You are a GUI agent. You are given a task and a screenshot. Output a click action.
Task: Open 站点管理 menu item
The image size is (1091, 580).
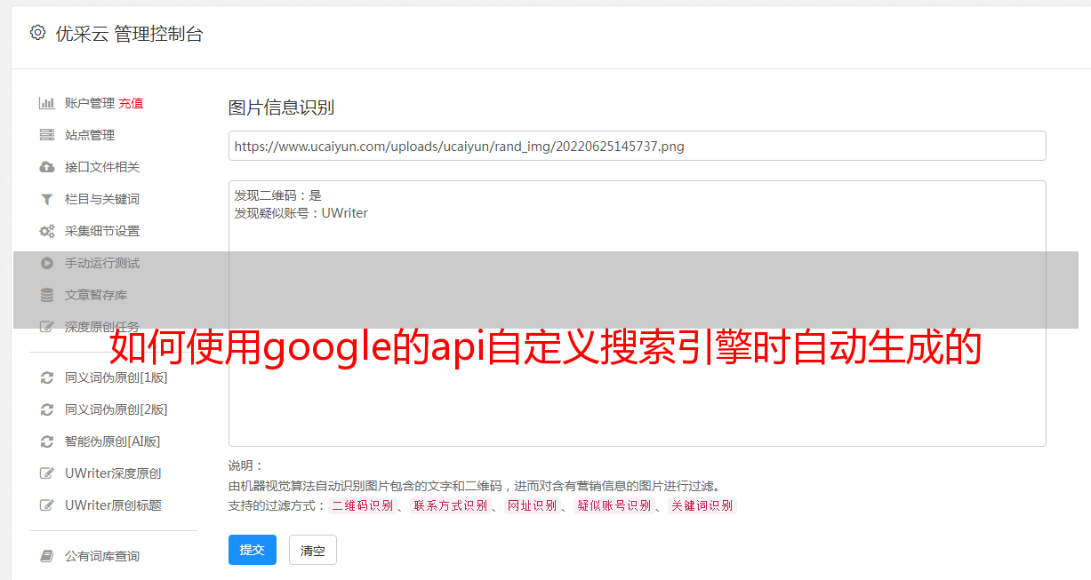(90, 135)
